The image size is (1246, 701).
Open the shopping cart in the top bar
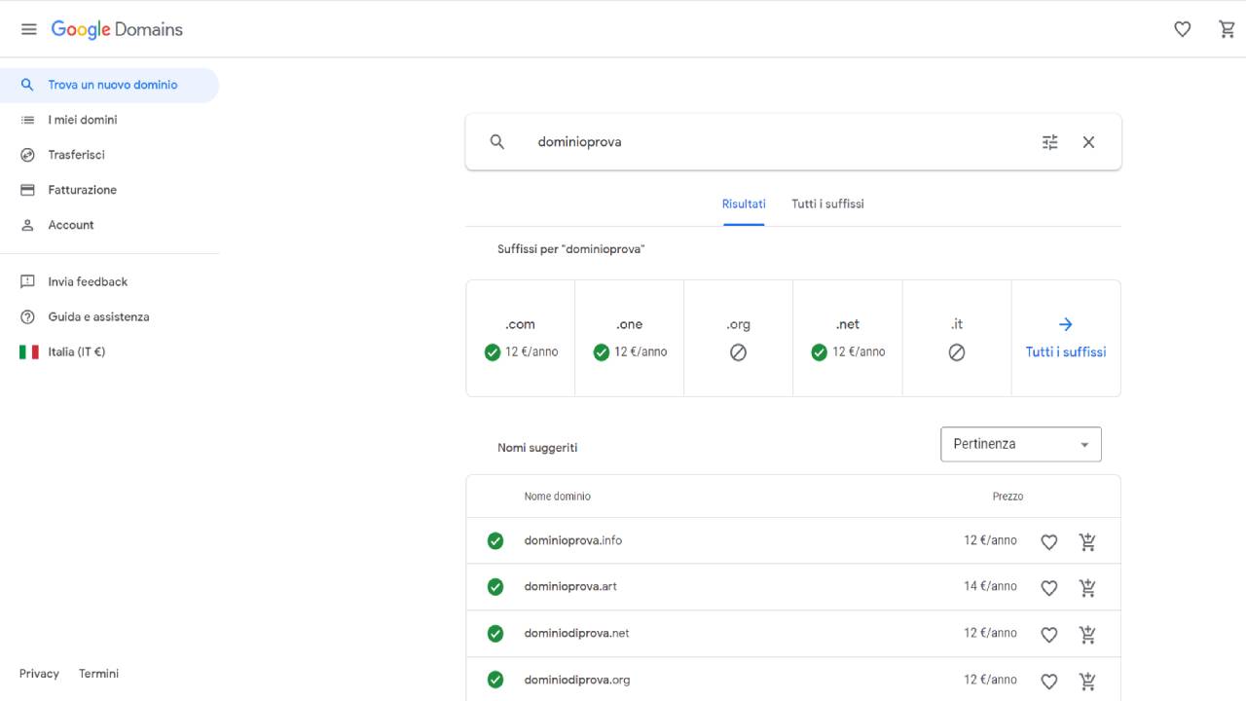(x=1228, y=29)
